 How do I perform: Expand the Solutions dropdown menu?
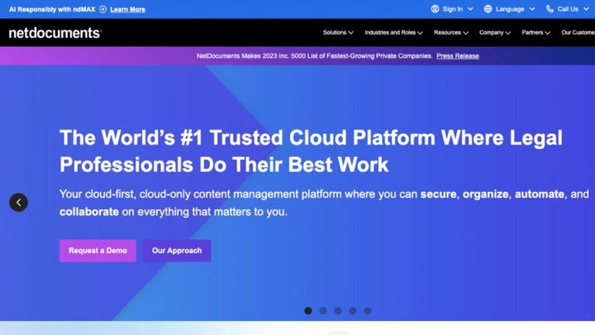tap(338, 33)
